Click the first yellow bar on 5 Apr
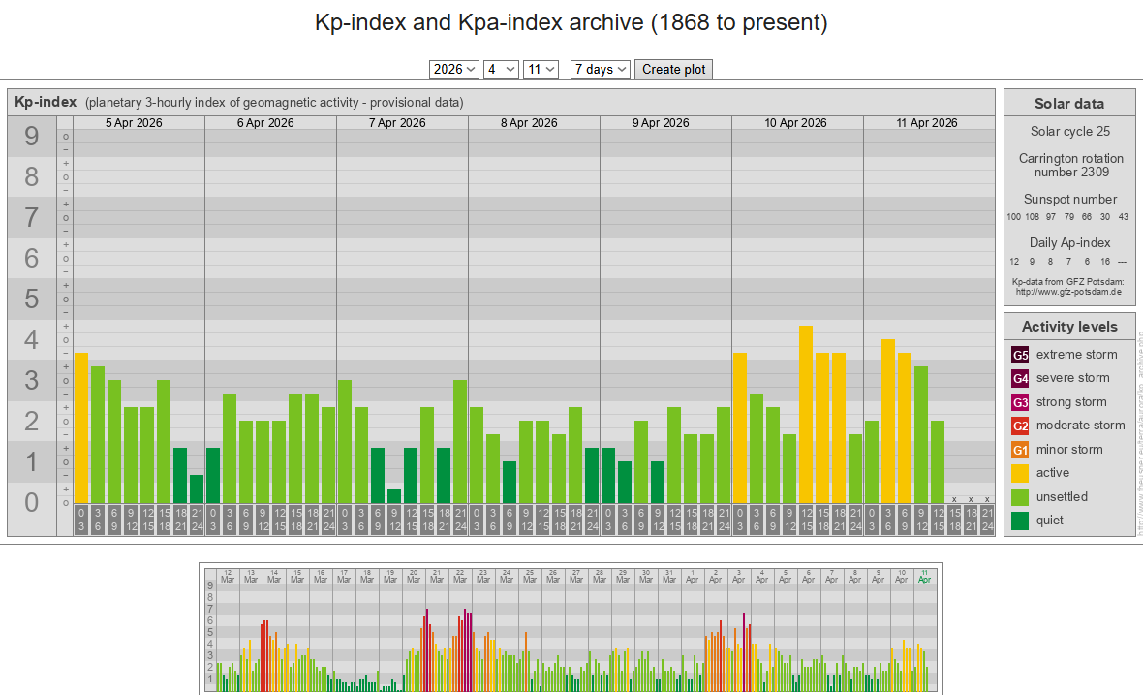1143x695 pixels. [81, 428]
